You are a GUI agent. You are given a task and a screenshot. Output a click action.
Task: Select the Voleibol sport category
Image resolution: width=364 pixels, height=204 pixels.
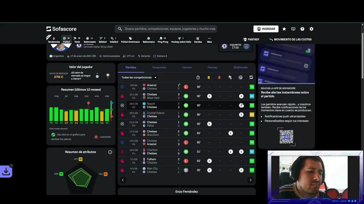click(114, 40)
